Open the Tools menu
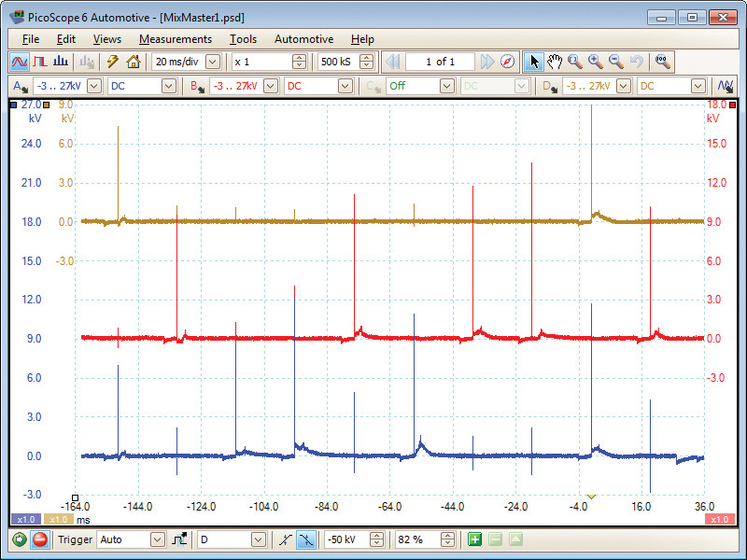Image resolution: width=747 pixels, height=560 pixels. (243, 39)
